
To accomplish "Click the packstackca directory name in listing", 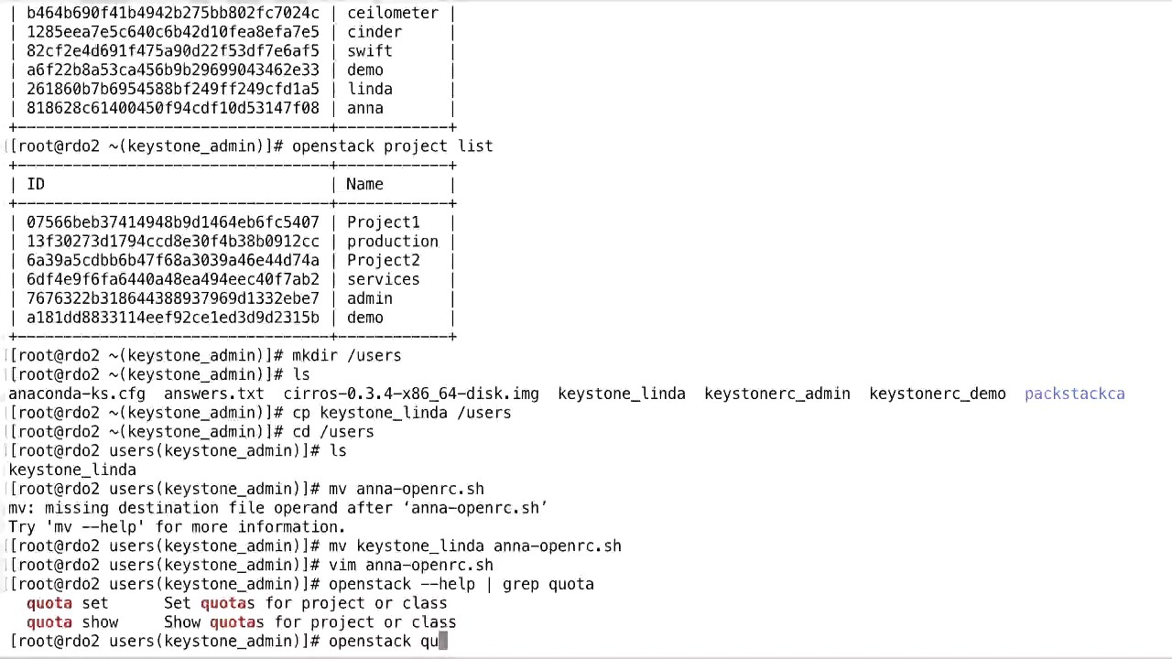I will (1074, 394).
